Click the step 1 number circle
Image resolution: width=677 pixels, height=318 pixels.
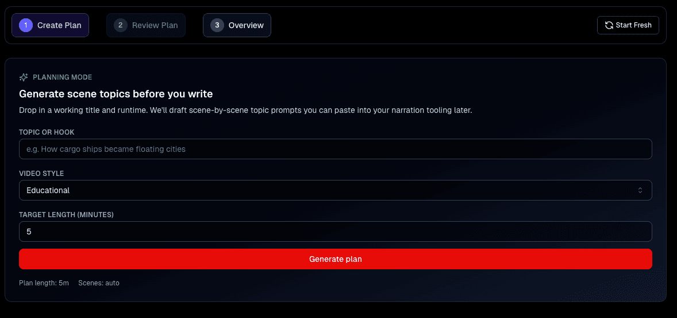click(x=26, y=25)
